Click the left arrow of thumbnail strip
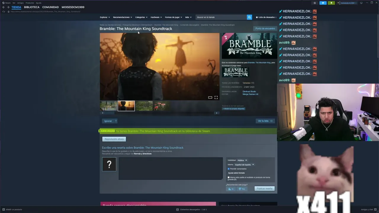The width and height of the screenshot is (379, 213). pyautogui.click(x=103, y=113)
